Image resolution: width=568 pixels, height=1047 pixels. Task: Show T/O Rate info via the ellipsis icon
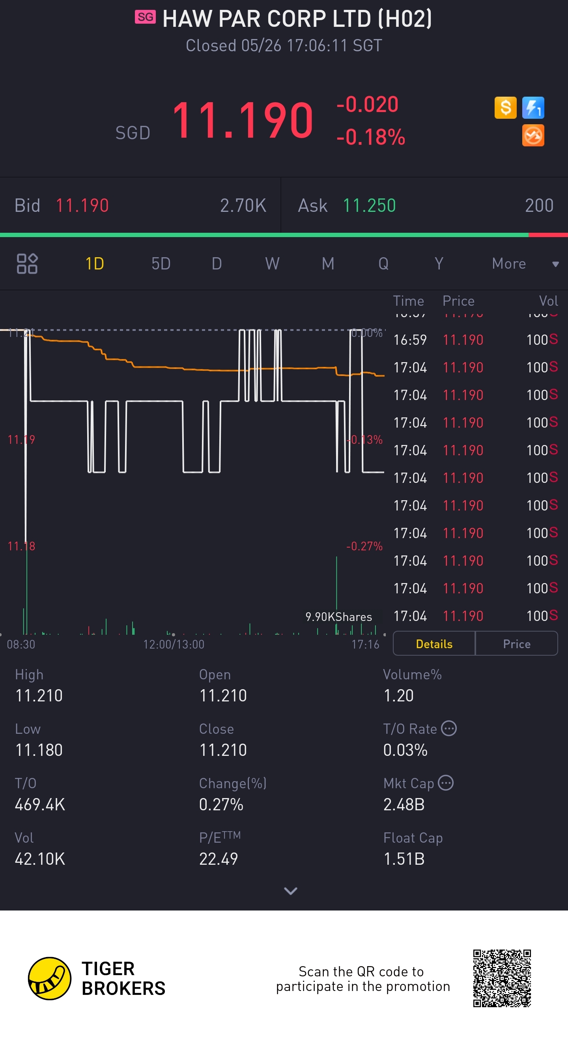coord(449,728)
